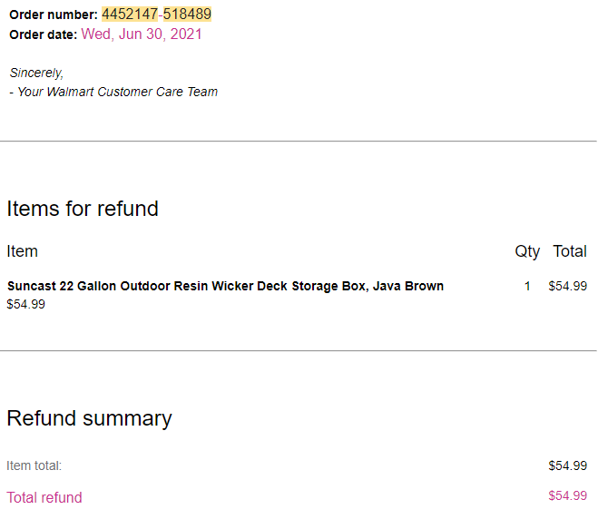Click Your Walmart Customer Care Team signature

click(113, 92)
